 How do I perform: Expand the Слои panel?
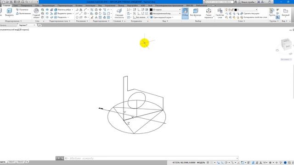point(241,21)
